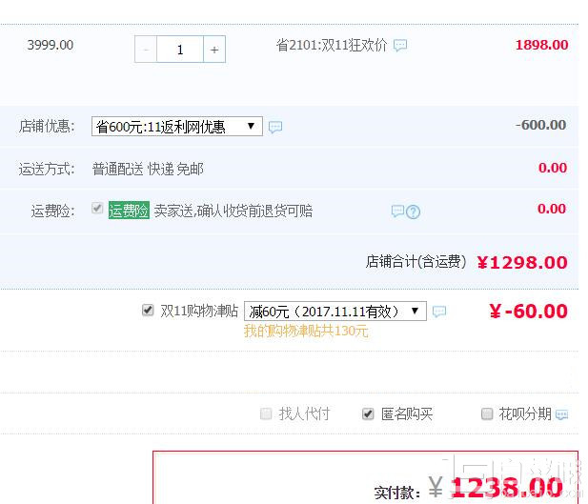Click the text 卖家送,确认收货前退货可赔

233,211
